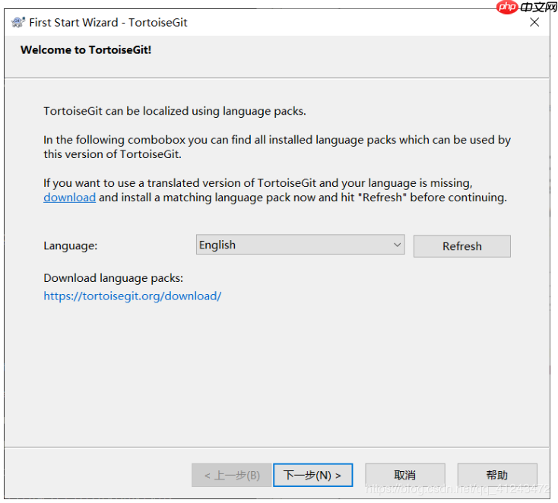Go to next step with 下一步(N) button

click(312, 475)
